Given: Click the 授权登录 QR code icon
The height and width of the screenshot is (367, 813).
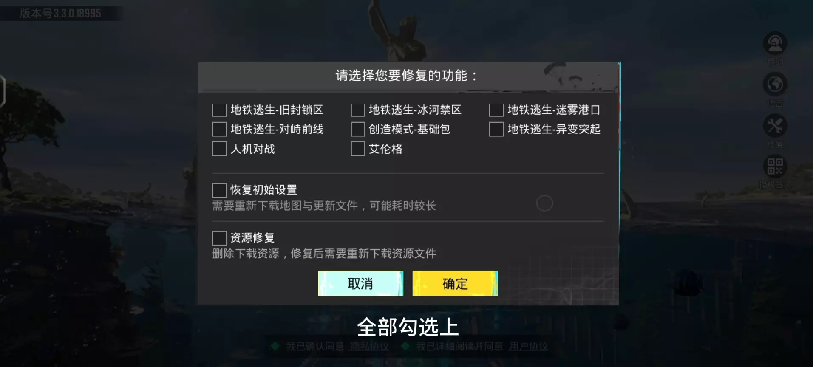Looking at the screenshot, I should coord(775,167).
